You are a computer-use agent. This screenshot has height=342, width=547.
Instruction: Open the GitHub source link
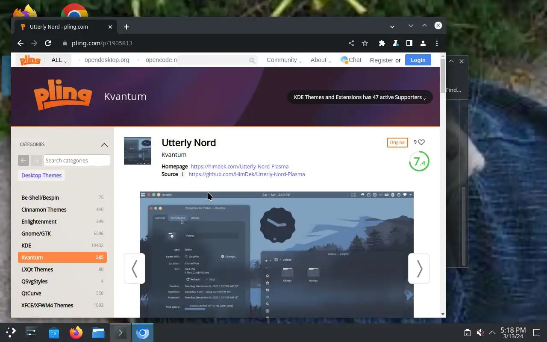coord(247,174)
